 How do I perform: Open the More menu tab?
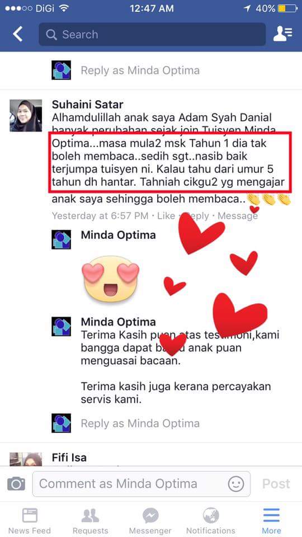pos(272,521)
